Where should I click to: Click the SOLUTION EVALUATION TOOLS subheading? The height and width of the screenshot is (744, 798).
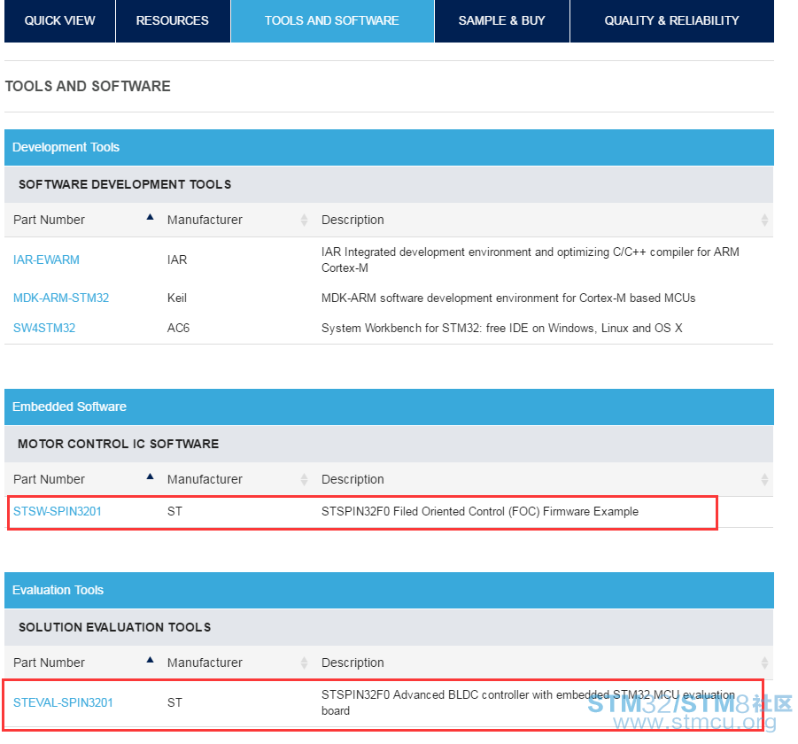[x=114, y=627]
